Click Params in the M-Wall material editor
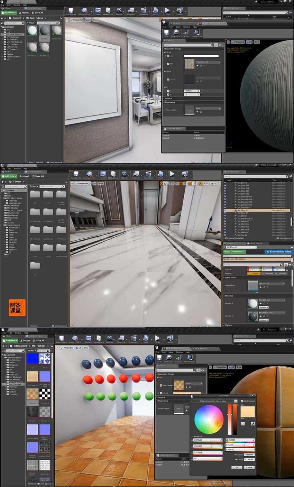294x487 pixels. pos(186,34)
